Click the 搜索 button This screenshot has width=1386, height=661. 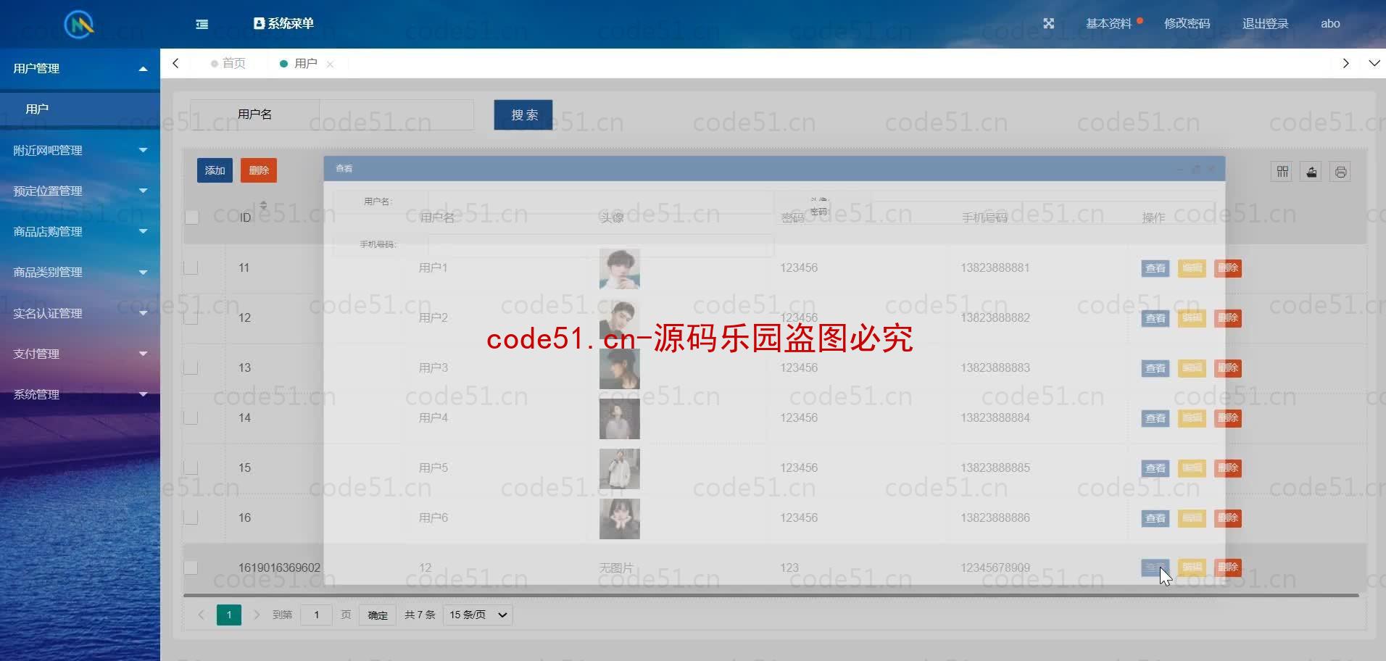pos(523,115)
